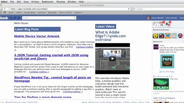Image resolution: width=184 pixels, height=103 pixels.
Task: Open Facebook notifications globe icon
Action: click(19, 18)
